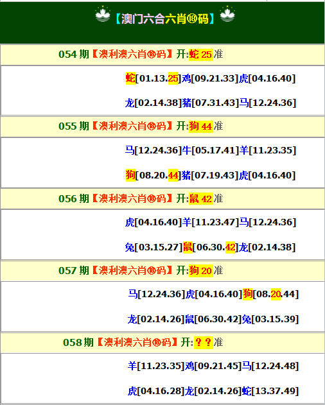
Task: Click the entry 虎[04.16.28]
Action: 156,391
